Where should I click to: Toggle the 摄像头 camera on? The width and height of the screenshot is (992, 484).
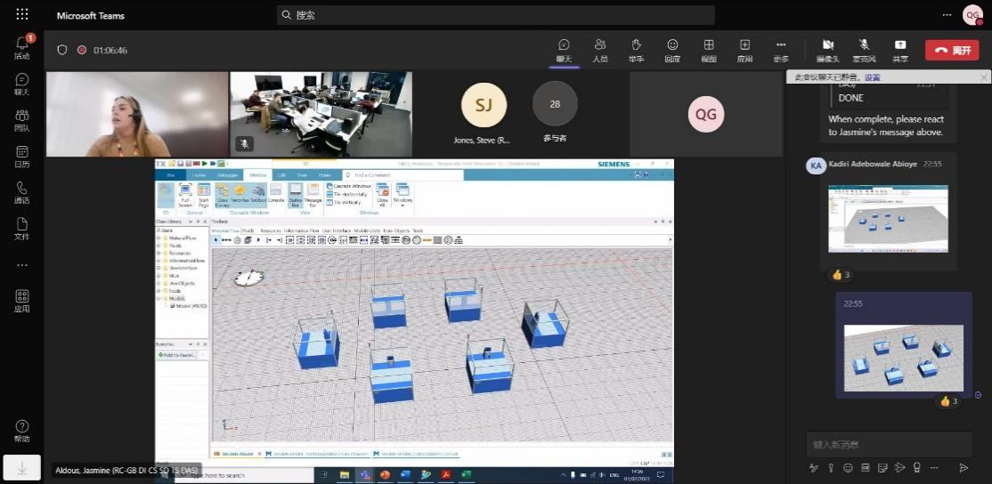pos(827,49)
